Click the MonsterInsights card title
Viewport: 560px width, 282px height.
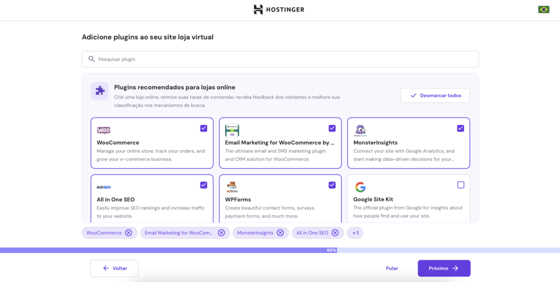pyautogui.click(x=375, y=142)
